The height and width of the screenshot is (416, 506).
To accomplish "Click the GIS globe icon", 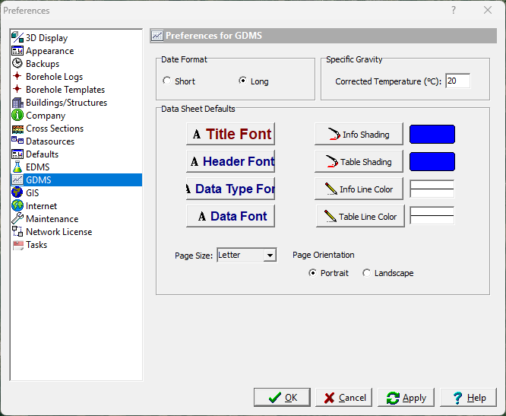I will [x=17, y=193].
